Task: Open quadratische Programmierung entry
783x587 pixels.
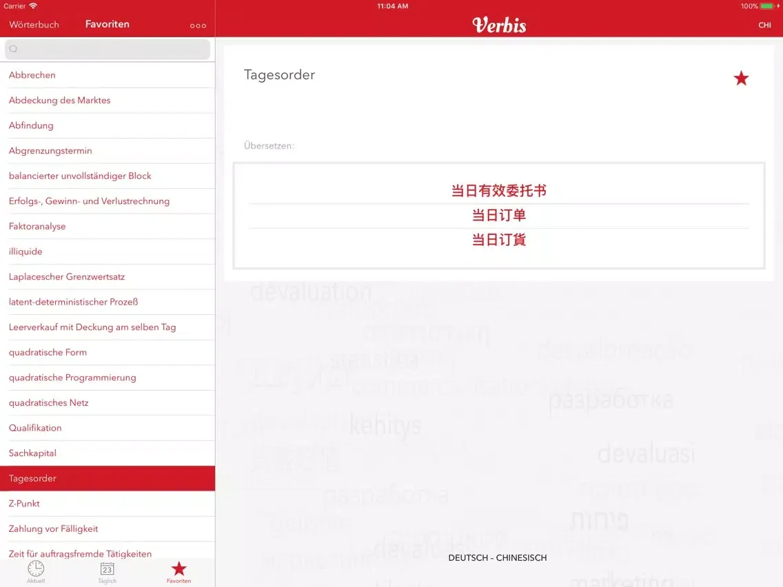Action: pyautogui.click(x=108, y=378)
